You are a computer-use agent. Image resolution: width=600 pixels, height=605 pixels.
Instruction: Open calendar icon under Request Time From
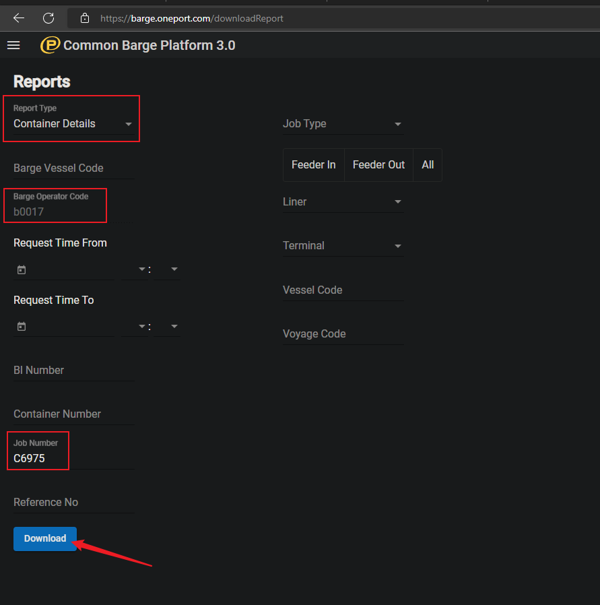[x=22, y=269]
